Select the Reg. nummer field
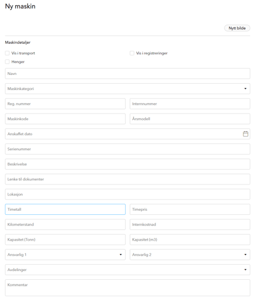 point(65,104)
